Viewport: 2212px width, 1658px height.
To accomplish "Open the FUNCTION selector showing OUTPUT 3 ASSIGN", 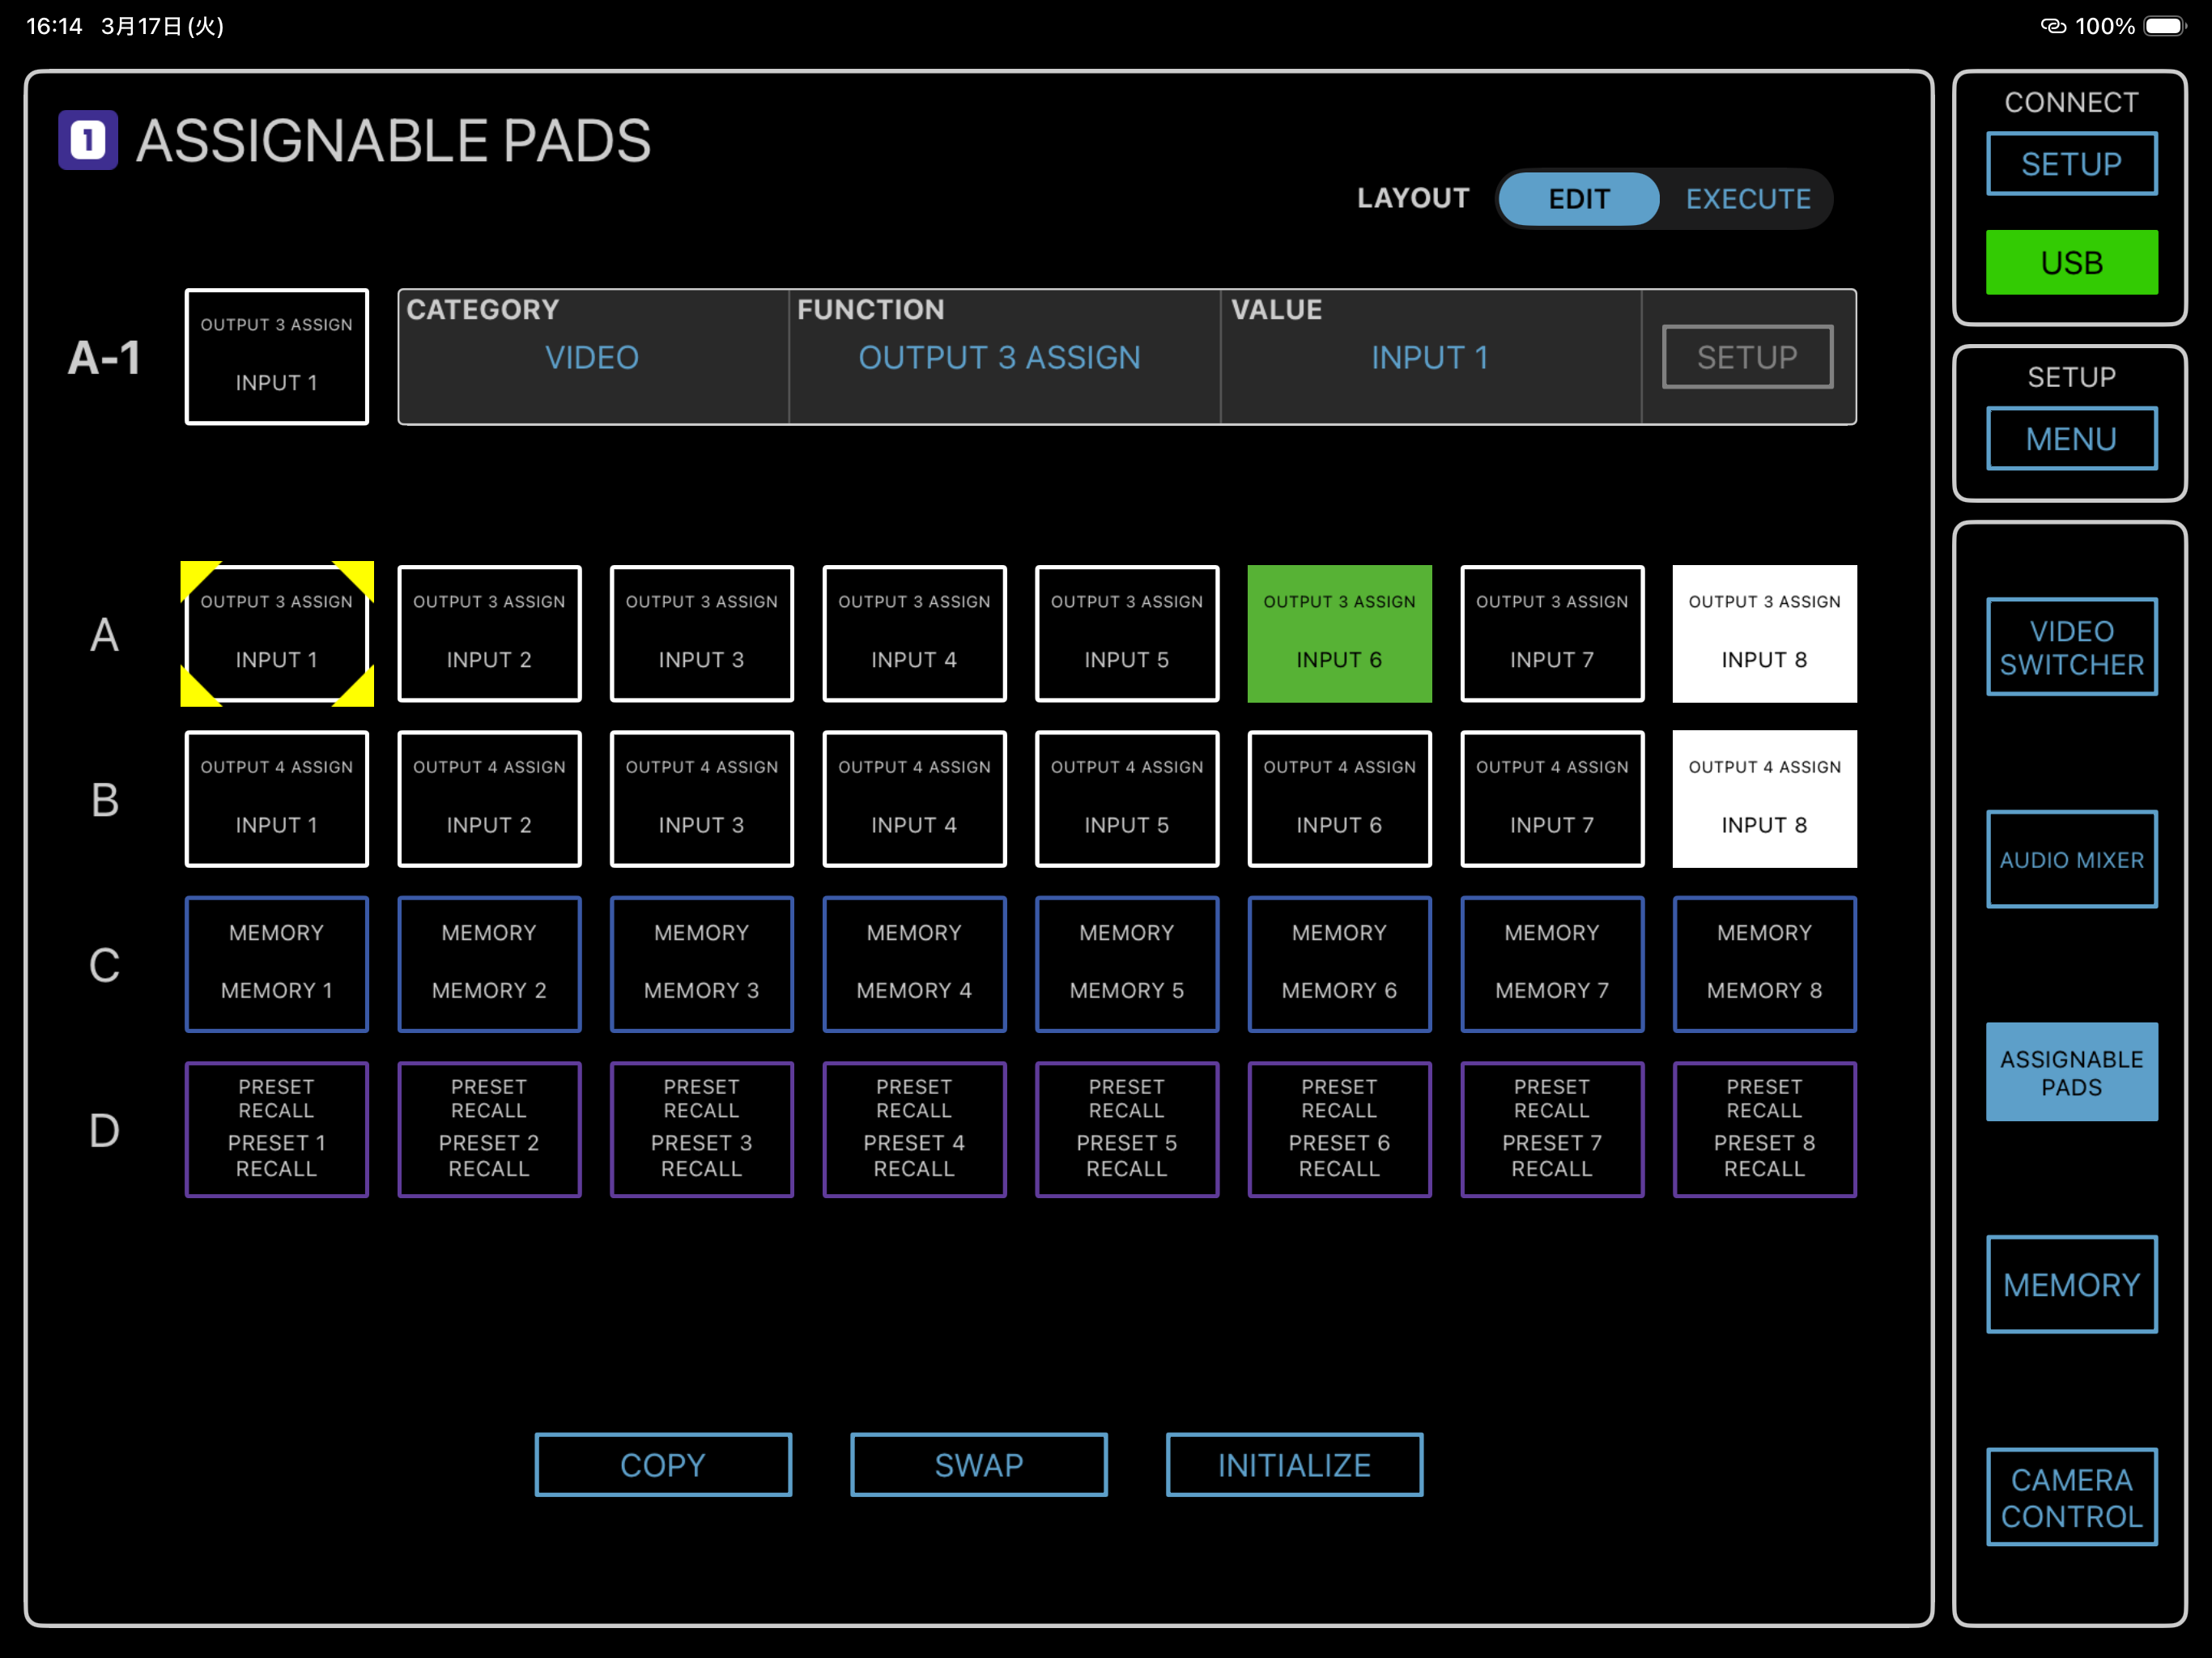I will tap(1004, 357).
